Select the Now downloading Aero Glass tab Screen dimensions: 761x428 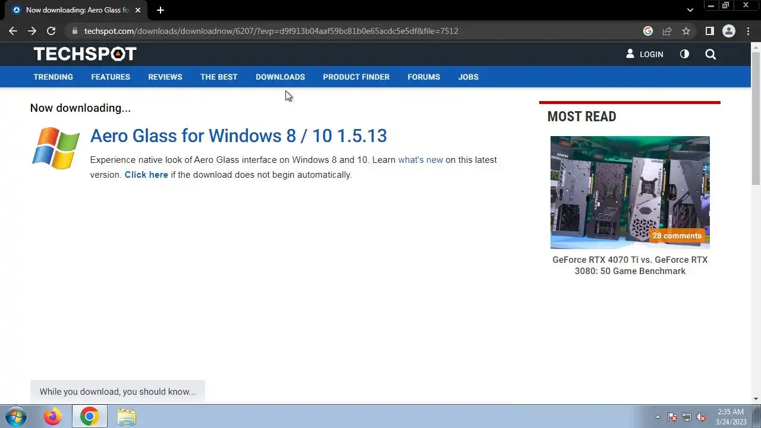(x=76, y=10)
